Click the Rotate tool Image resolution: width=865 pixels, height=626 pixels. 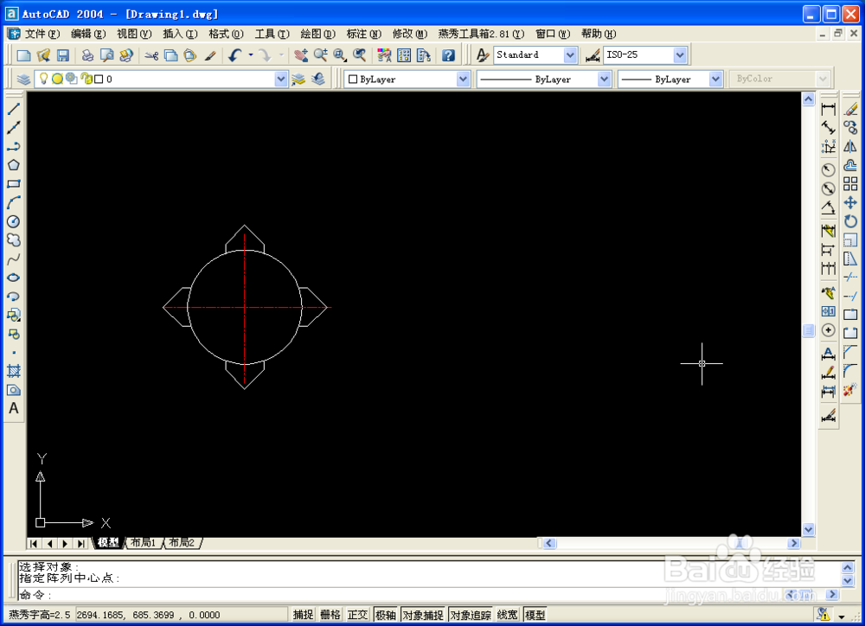(x=850, y=221)
